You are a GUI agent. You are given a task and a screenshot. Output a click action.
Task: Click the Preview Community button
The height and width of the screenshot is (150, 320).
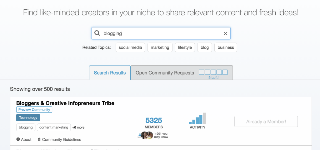[34, 110]
